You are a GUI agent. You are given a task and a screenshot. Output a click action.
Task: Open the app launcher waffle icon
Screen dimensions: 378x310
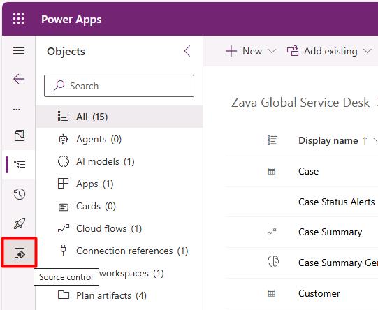pyautogui.click(x=19, y=19)
